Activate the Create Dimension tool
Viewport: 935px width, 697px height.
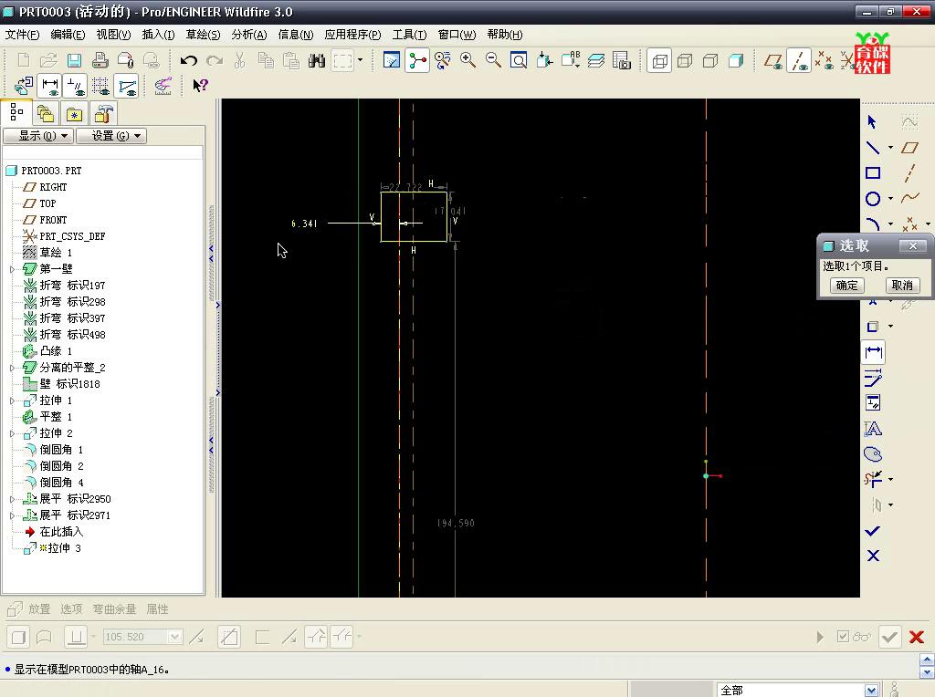[874, 352]
